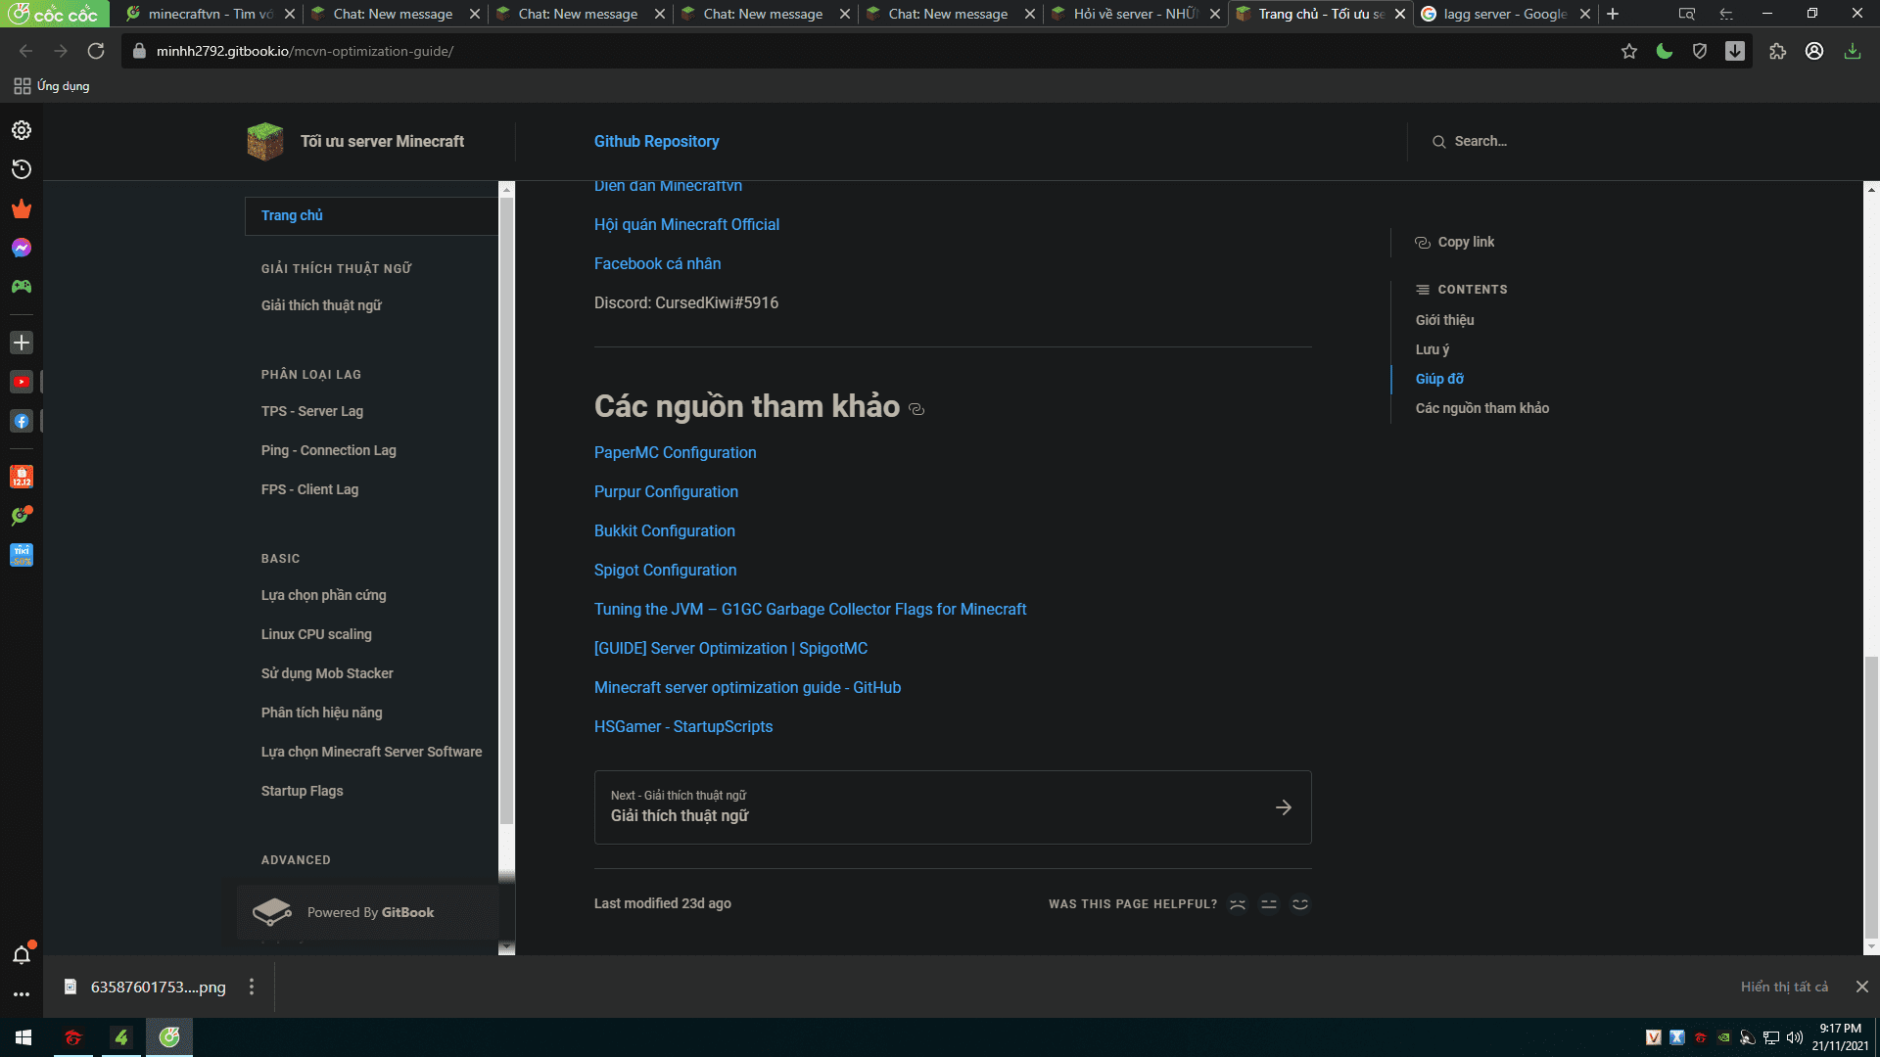Go to next page Giải thích thuật ngữ
Screen dimensions: 1880x1057
pyautogui.click(x=952, y=807)
